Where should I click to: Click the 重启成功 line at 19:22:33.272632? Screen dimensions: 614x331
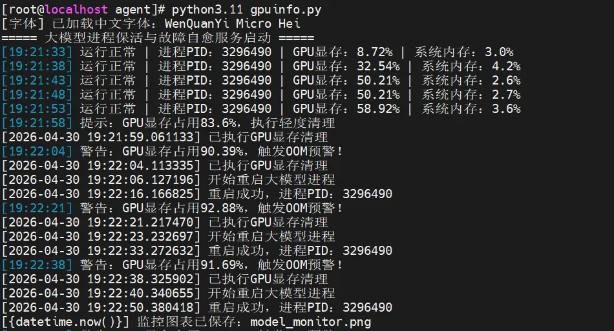pyautogui.click(x=197, y=250)
